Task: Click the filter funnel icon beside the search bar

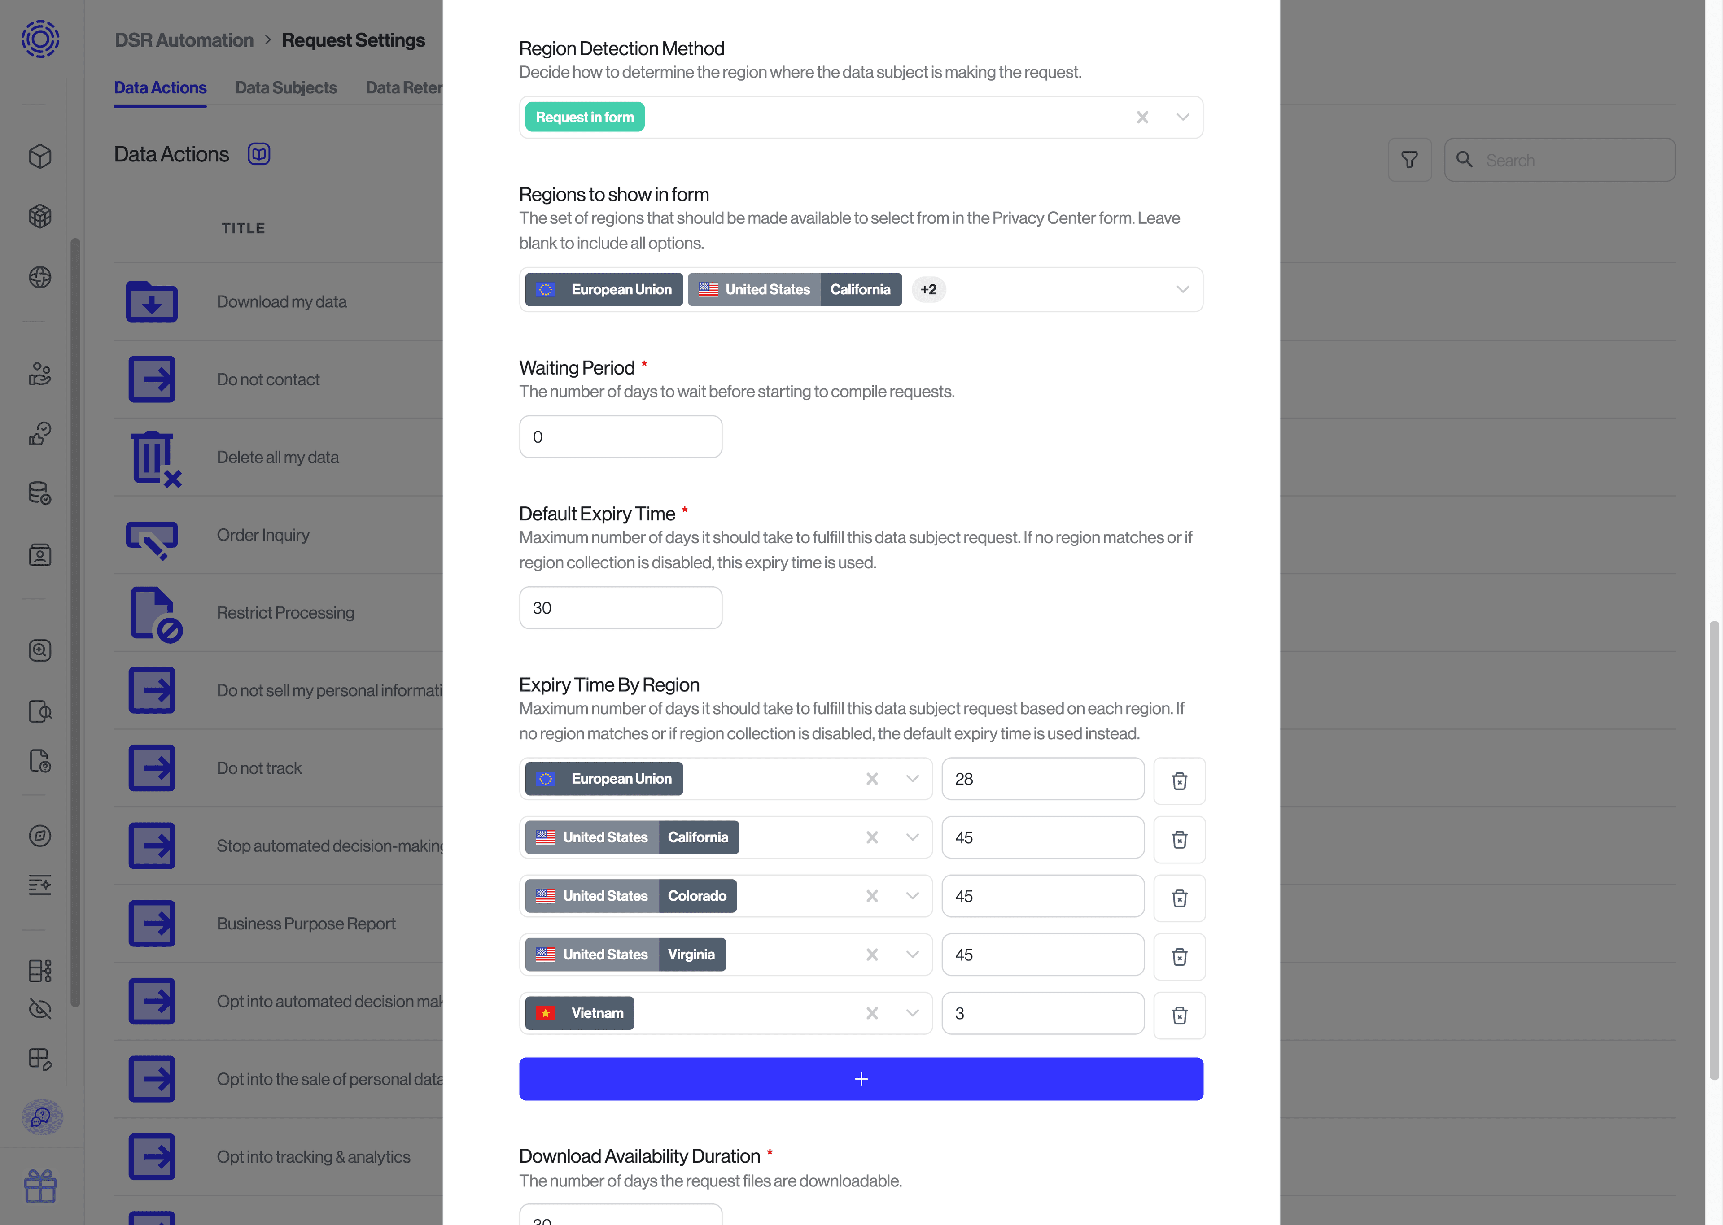Action: point(1409,159)
